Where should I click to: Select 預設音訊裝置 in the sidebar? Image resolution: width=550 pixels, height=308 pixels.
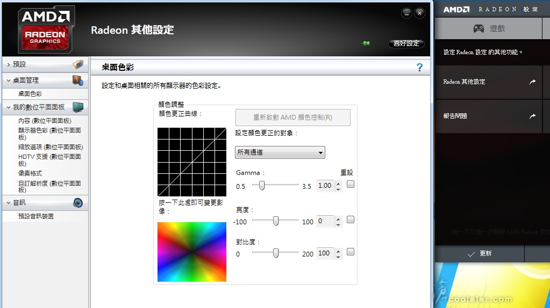(x=36, y=216)
